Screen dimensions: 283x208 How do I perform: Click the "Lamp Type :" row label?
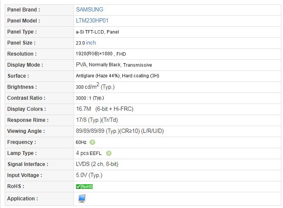point(22,153)
